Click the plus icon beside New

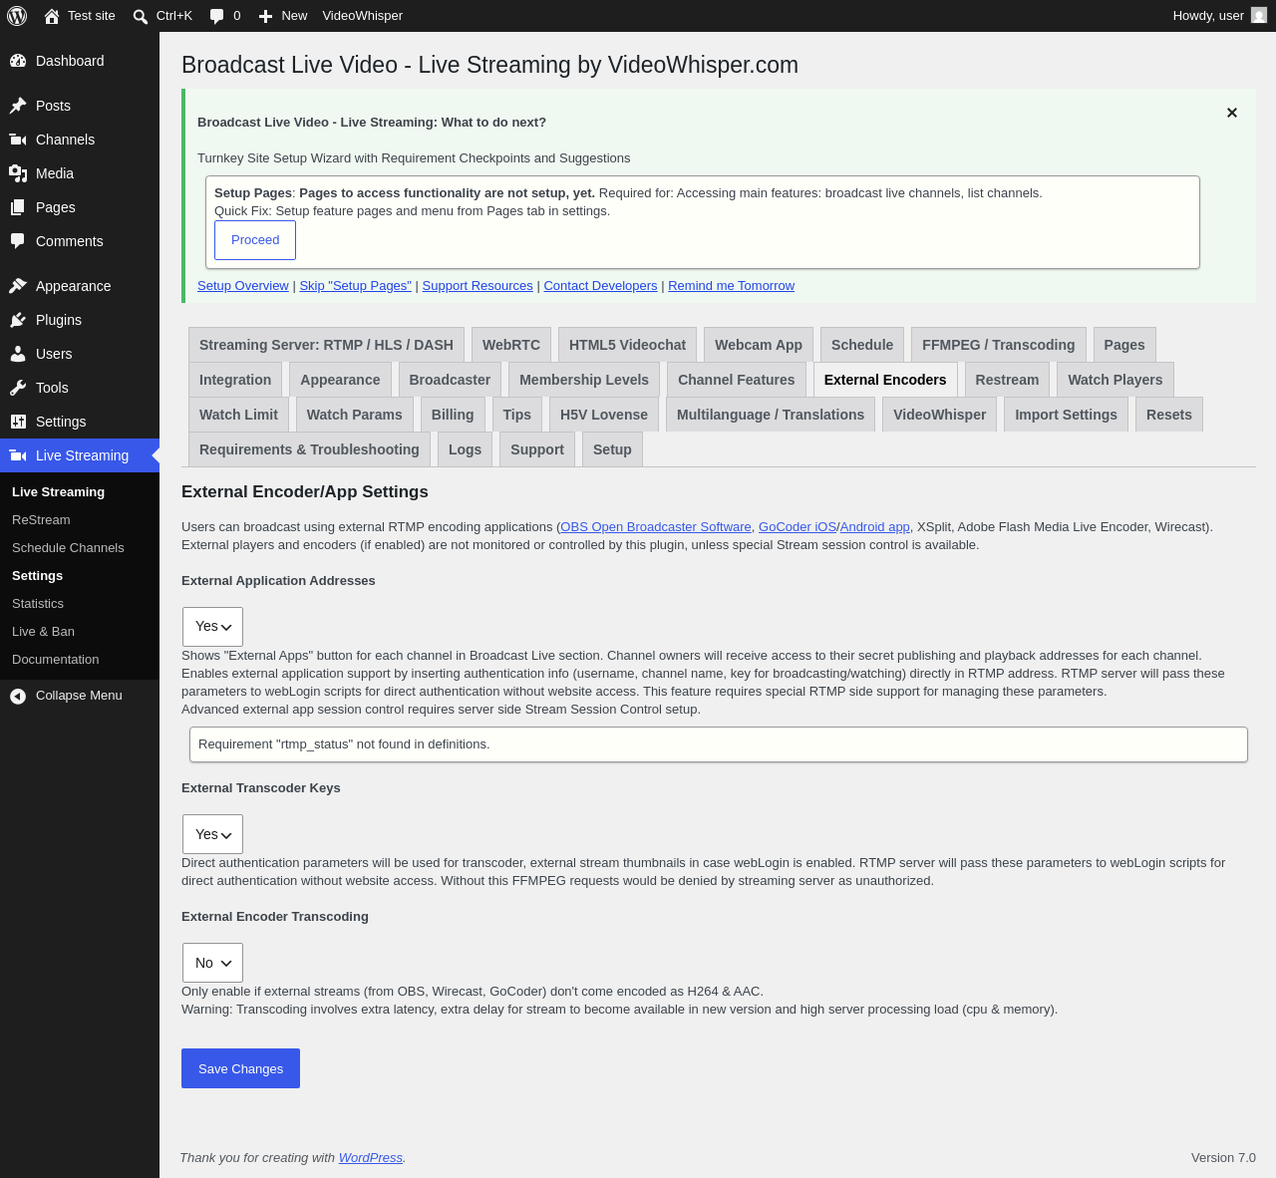click(265, 16)
